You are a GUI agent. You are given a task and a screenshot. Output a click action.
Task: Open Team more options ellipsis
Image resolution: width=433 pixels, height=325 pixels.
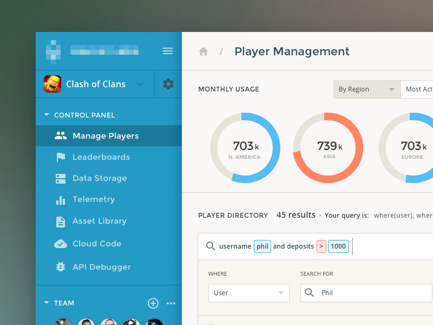[171, 303]
